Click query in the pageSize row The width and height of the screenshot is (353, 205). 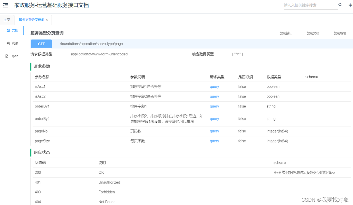click(214, 141)
